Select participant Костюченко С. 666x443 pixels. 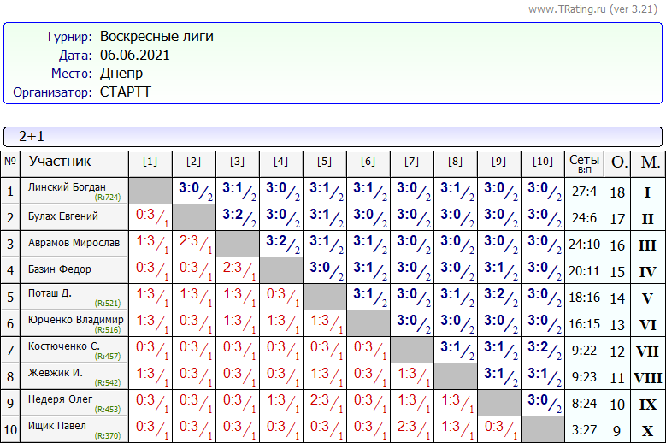coord(65,346)
